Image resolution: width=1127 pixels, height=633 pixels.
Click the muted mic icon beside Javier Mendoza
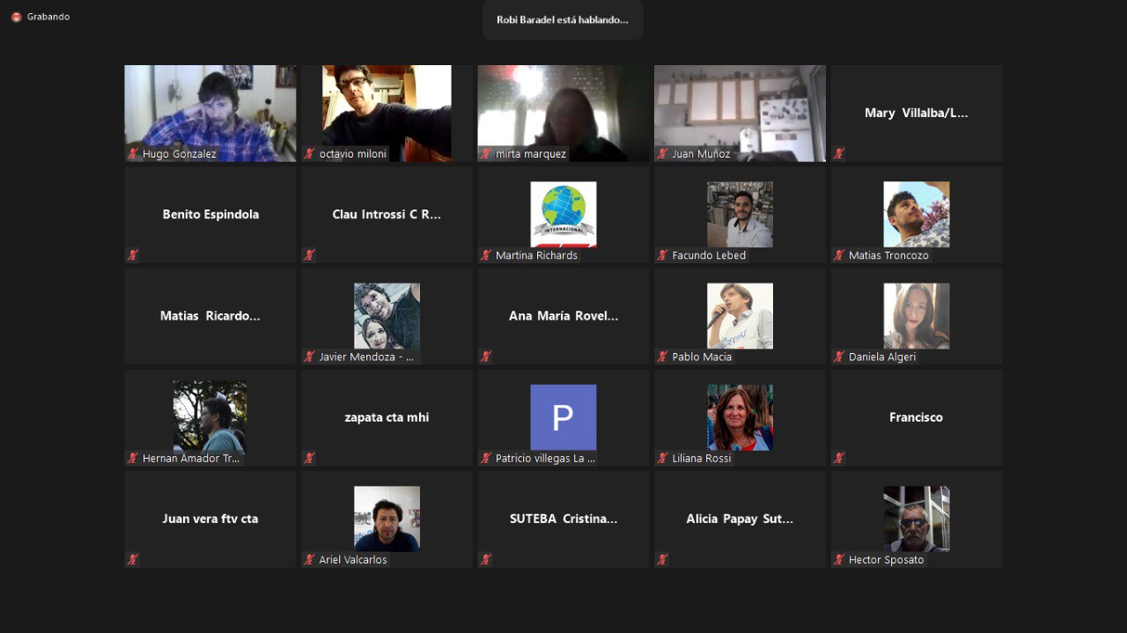pos(310,357)
